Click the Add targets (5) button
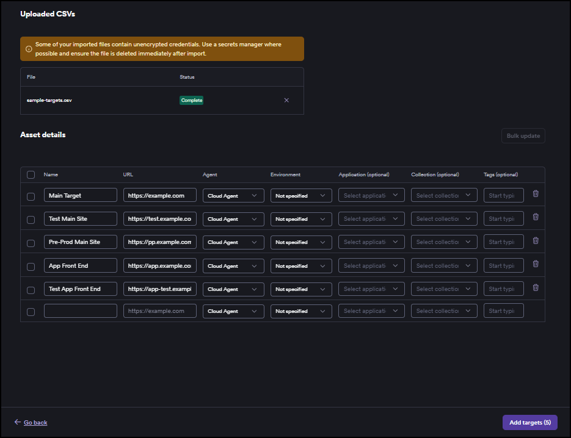 pyautogui.click(x=529, y=422)
